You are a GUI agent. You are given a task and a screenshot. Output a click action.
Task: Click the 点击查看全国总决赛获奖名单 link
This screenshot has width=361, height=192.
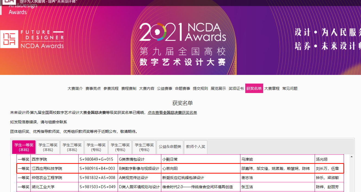172,112
